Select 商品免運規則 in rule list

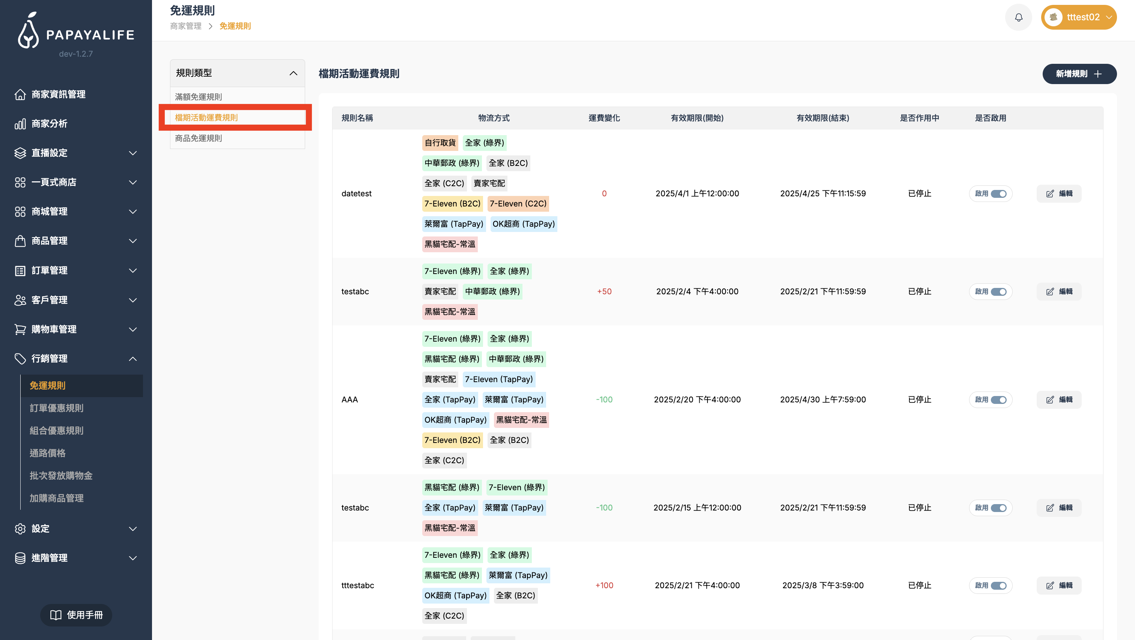pyautogui.click(x=198, y=138)
